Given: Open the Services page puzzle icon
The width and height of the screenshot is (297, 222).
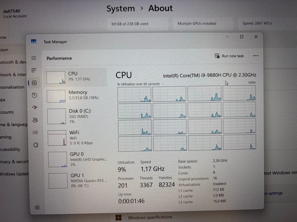Looking at the screenshot, I should pyautogui.click(x=36, y=145).
